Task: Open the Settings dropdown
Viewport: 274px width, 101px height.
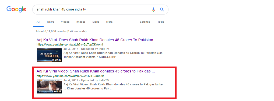Action: tap(145, 22)
